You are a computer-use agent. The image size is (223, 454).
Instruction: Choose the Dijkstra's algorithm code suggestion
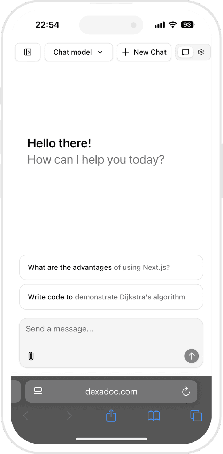pos(111,297)
